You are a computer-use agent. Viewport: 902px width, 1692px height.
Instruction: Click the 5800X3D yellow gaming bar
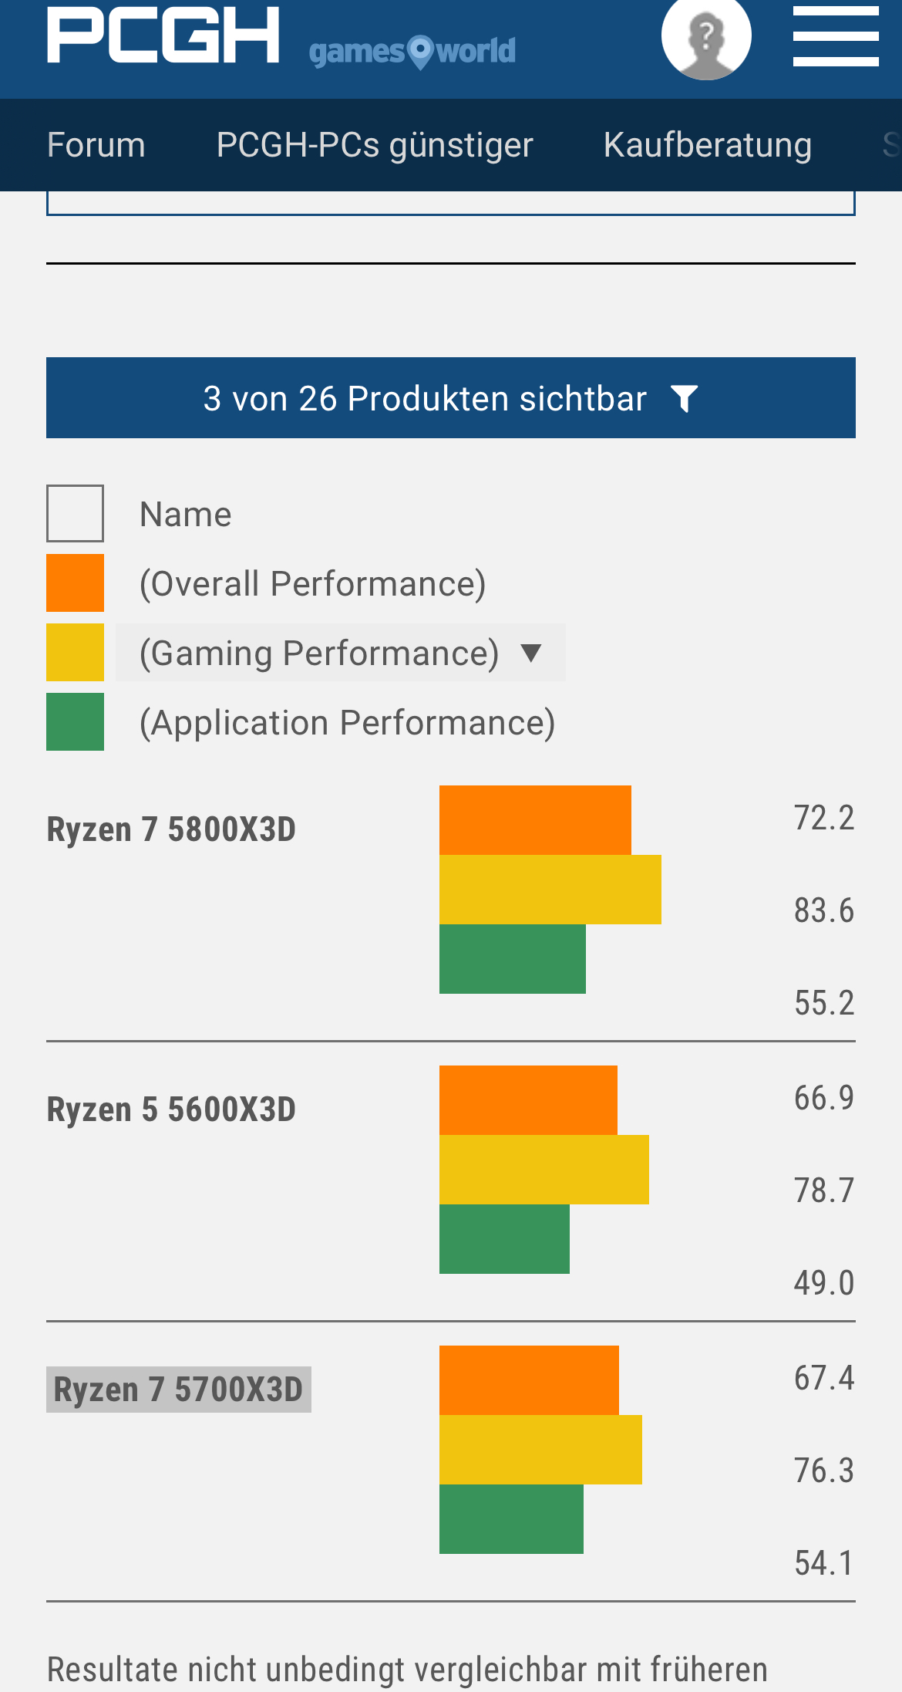point(550,890)
